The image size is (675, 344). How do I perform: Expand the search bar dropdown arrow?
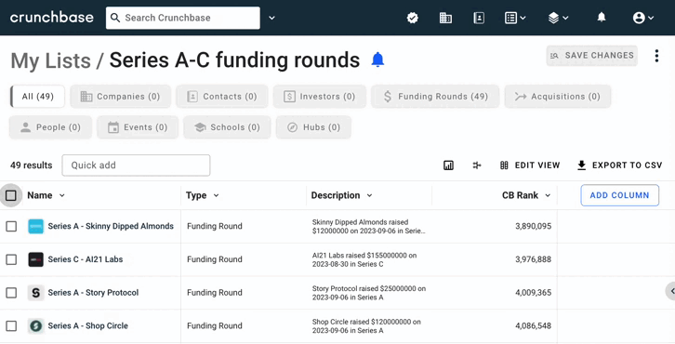pos(271,18)
